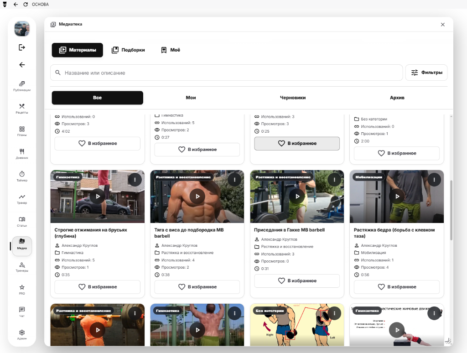
Task: Open options menu on dumbbell illustration card
Action: (334, 313)
